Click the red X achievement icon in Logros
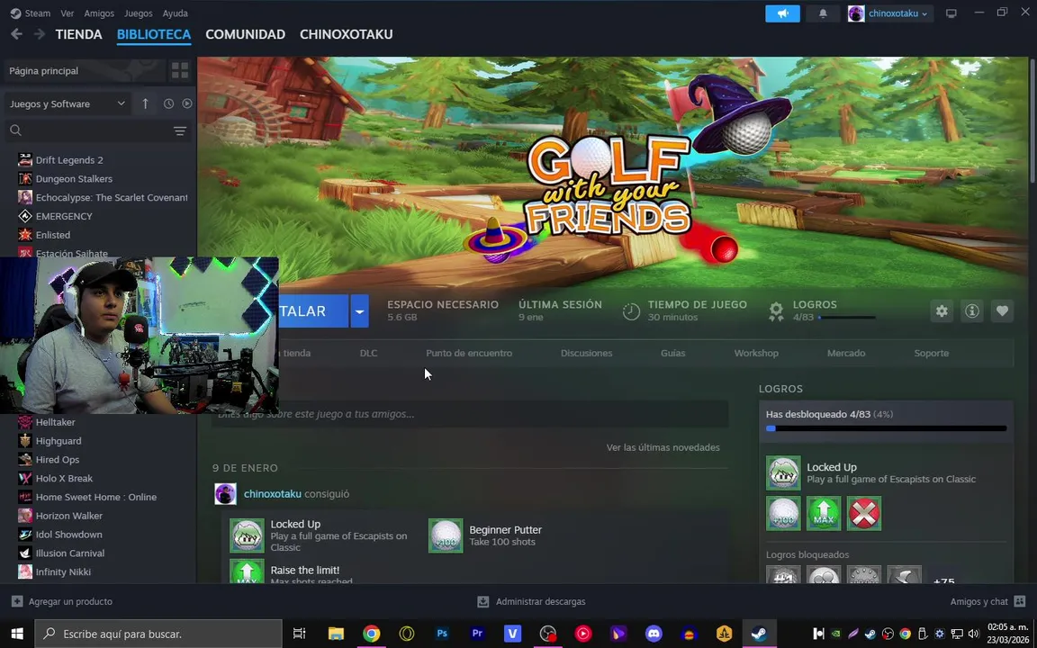The height and width of the screenshot is (648, 1037). (x=864, y=513)
